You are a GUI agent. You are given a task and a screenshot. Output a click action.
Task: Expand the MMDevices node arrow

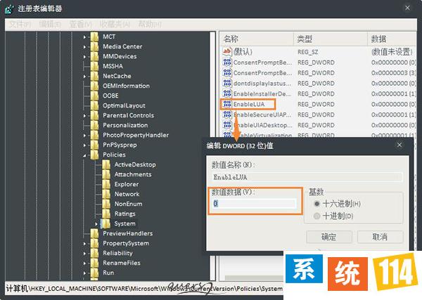click(84, 57)
